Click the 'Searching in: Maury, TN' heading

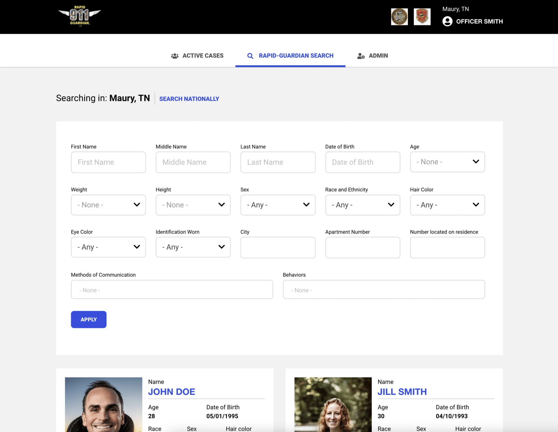click(103, 98)
